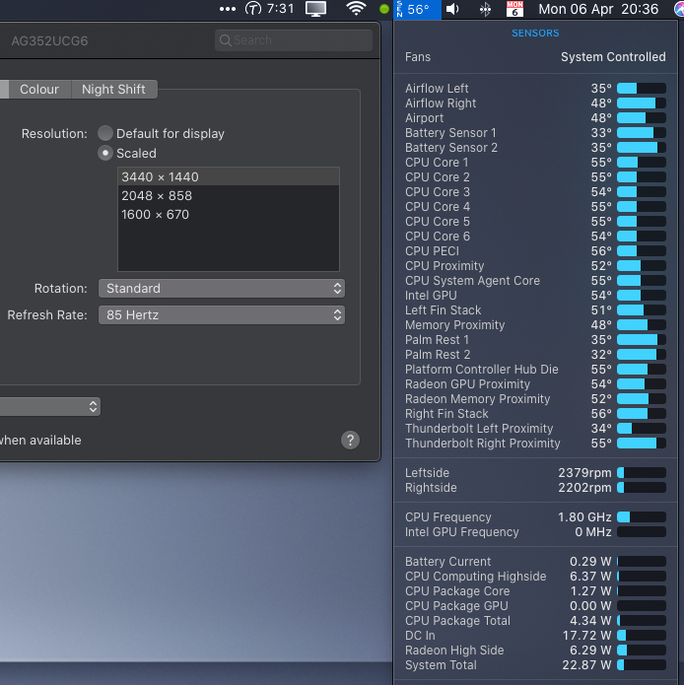The height and width of the screenshot is (685, 684).
Task: Click the SENSORS heading in iStat panel
Action: pos(535,34)
